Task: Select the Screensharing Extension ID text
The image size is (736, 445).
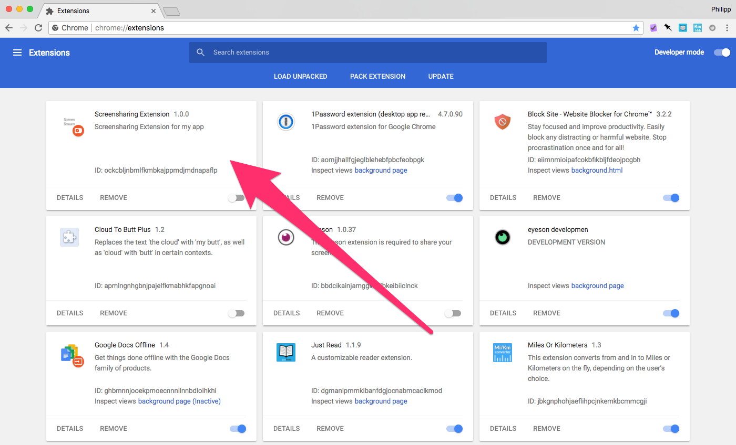Action: click(156, 171)
